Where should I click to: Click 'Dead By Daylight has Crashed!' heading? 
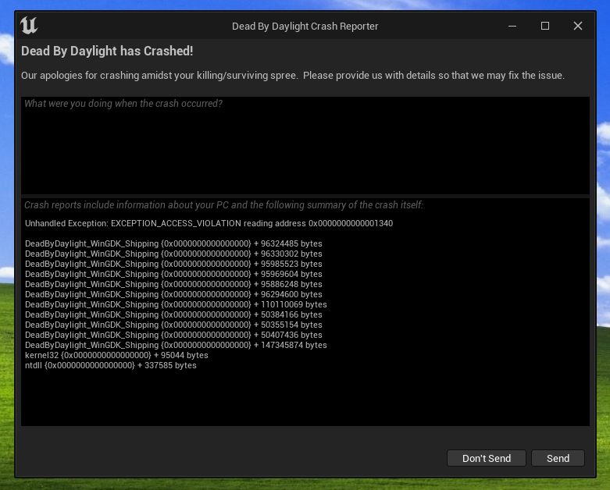pyautogui.click(x=107, y=51)
